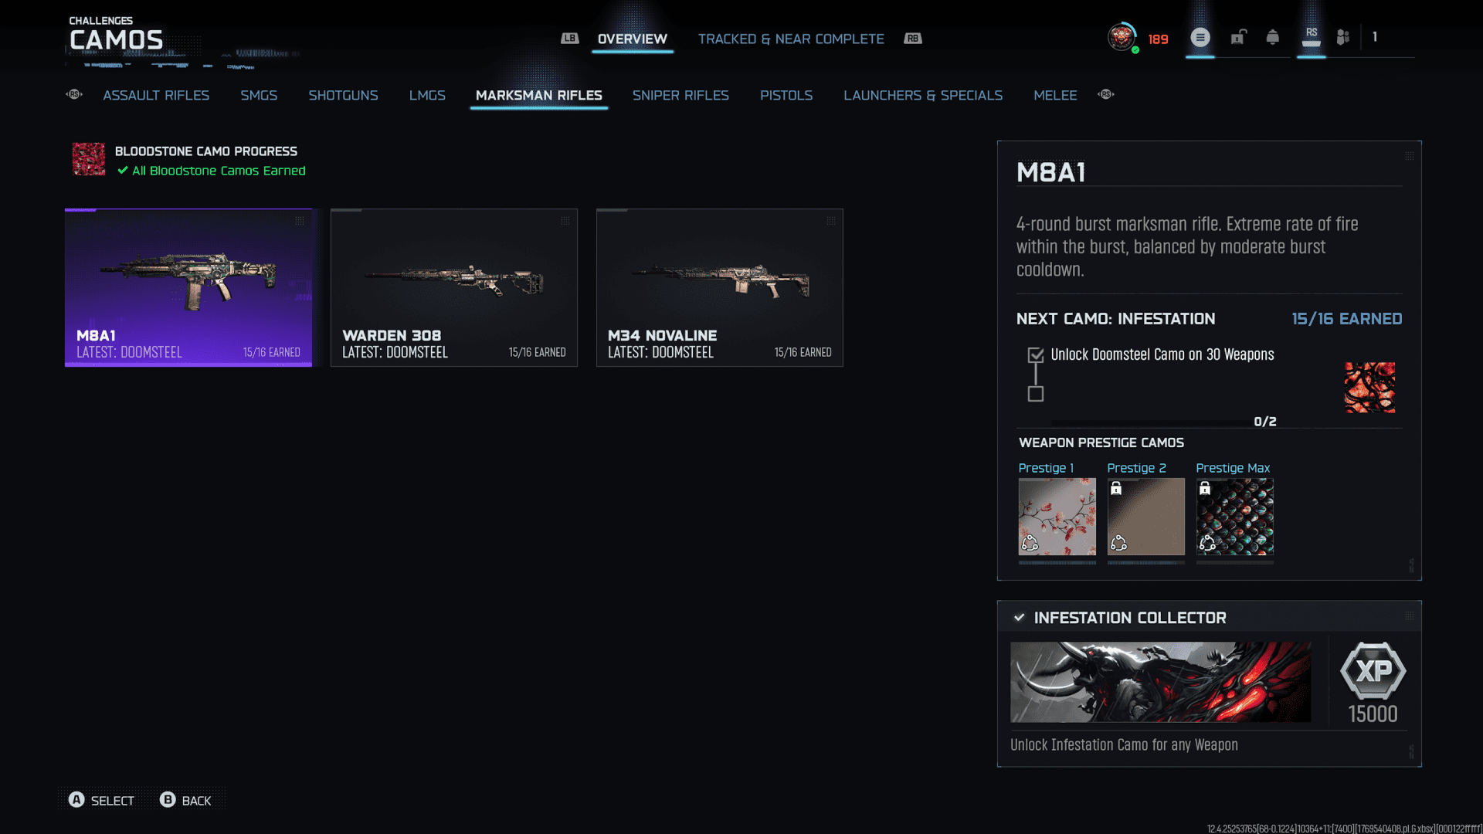The image size is (1483, 834).
Task: Open the hamburger menu icon
Action: pos(1200,37)
